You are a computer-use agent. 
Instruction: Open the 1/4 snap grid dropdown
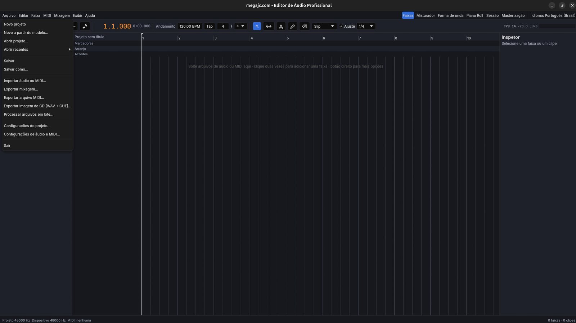click(366, 26)
